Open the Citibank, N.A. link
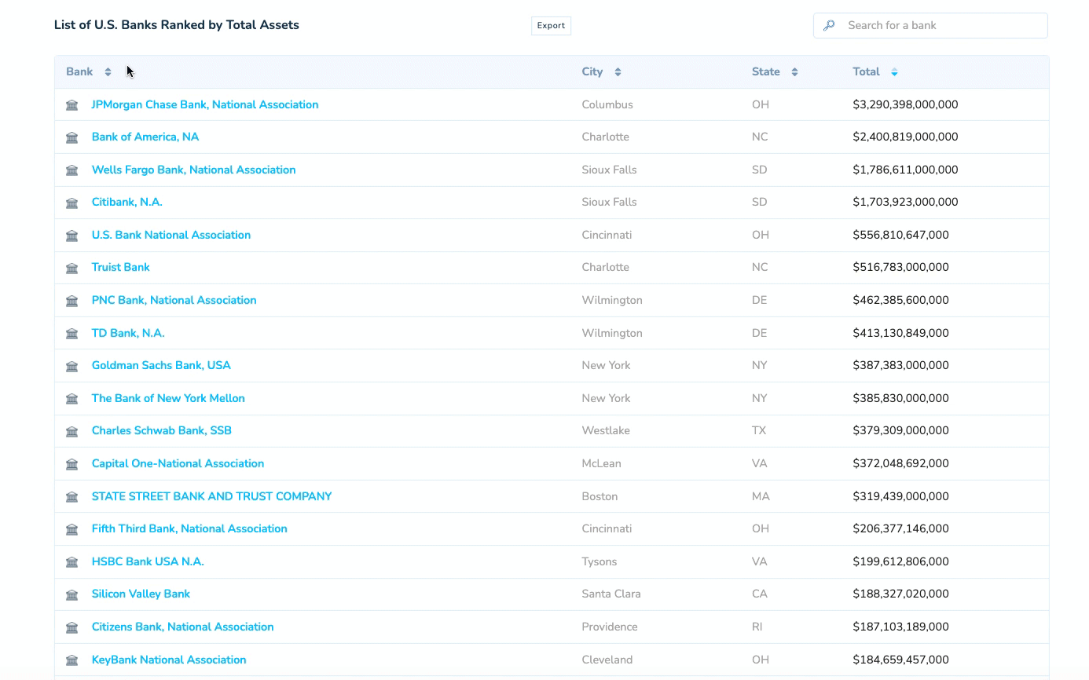 127,202
